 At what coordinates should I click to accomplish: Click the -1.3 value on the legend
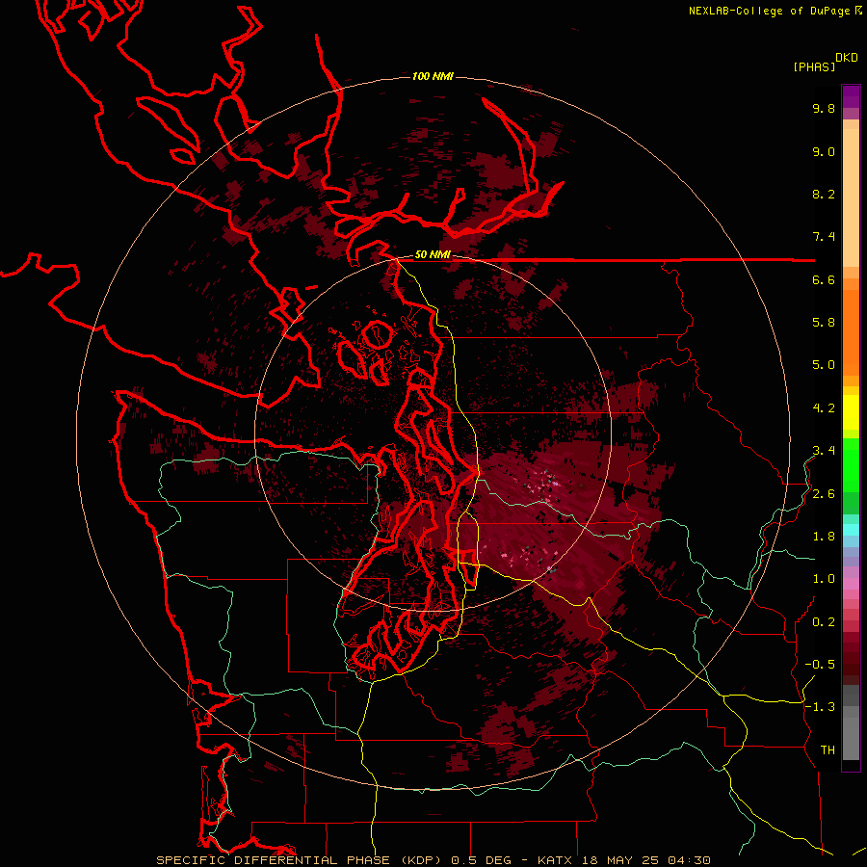(820, 707)
